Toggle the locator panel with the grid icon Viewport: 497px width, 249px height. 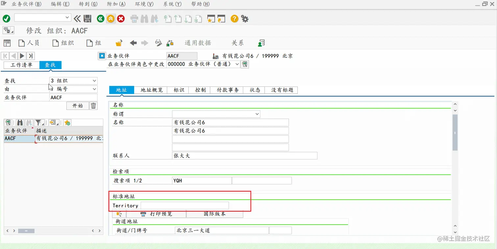pos(7,43)
